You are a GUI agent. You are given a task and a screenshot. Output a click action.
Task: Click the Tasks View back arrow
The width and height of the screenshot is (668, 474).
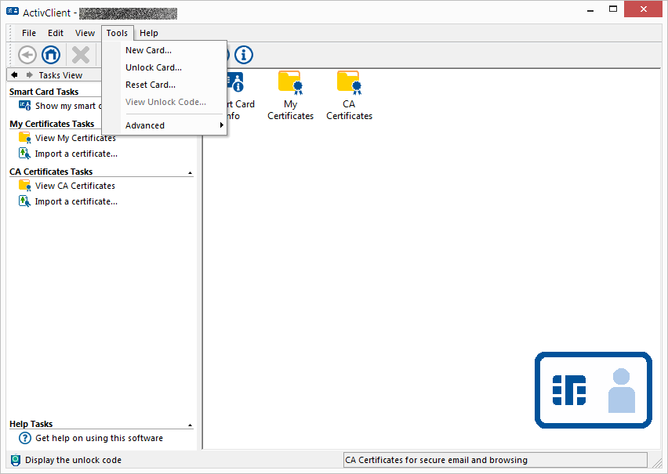(x=14, y=75)
